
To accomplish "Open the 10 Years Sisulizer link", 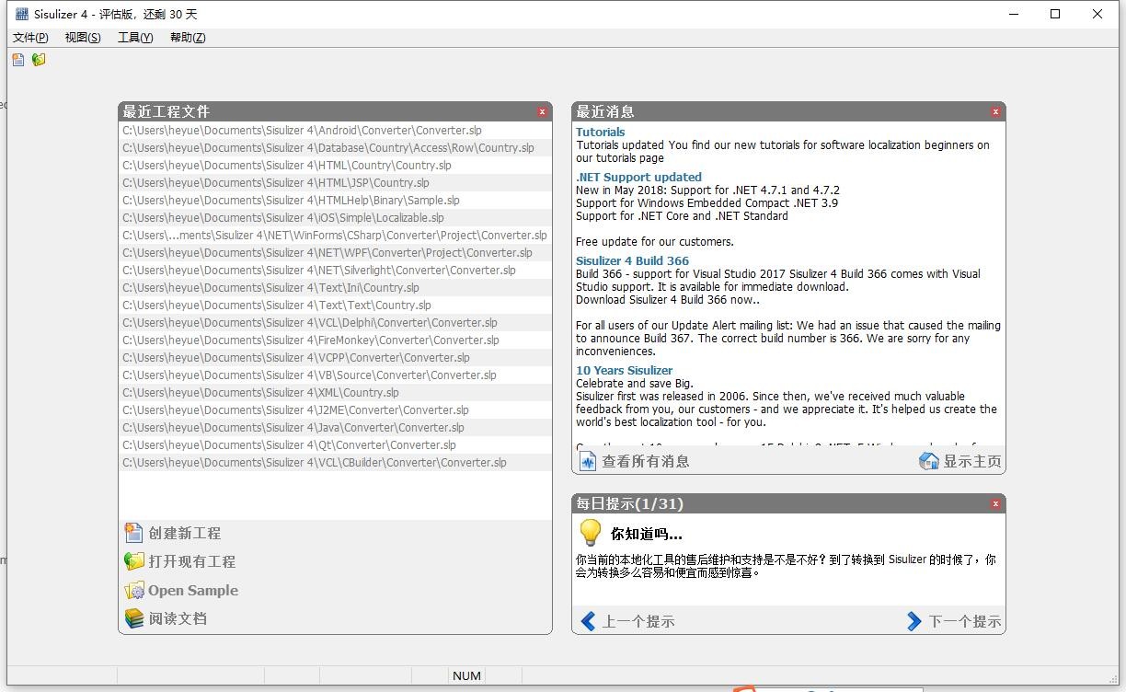I will (624, 370).
